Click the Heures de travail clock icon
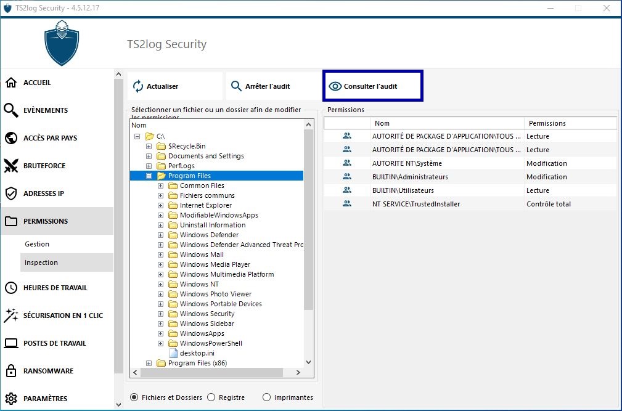Screen dimensions: 622x411 tap(11, 288)
